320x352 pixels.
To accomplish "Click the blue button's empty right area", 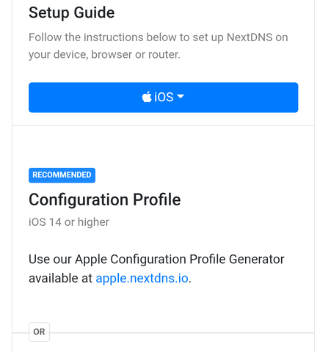I will pos(242,98).
